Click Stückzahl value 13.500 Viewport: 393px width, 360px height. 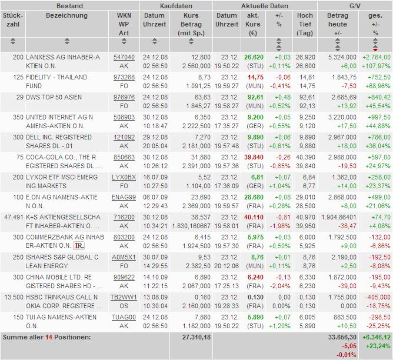[14, 298]
